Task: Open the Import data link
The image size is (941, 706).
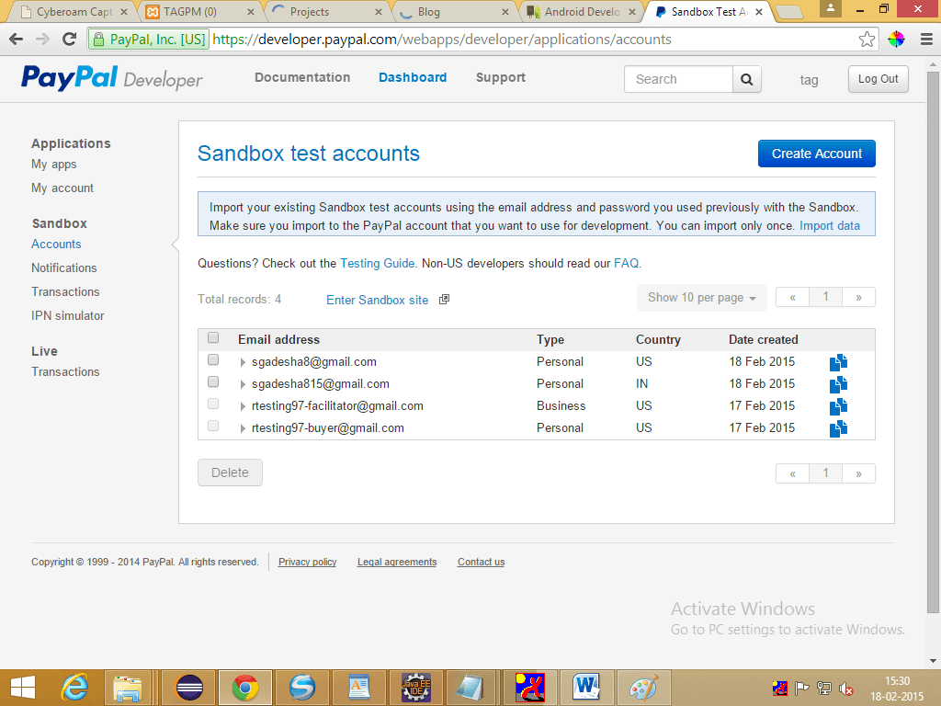Action: click(830, 226)
